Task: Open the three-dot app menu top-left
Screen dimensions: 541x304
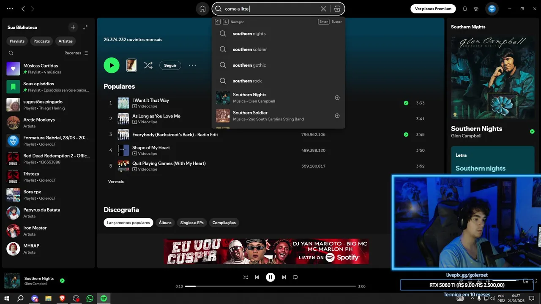Action: tap(10, 8)
